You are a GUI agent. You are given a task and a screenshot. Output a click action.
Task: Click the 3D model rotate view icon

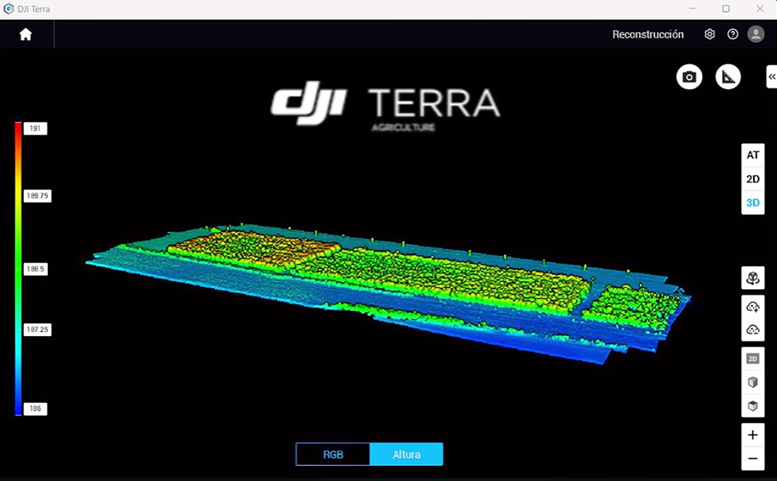tap(752, 279)
